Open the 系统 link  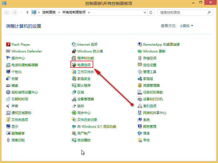[146, 120]
